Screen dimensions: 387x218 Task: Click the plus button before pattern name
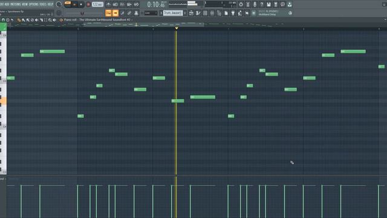[161, 13]
